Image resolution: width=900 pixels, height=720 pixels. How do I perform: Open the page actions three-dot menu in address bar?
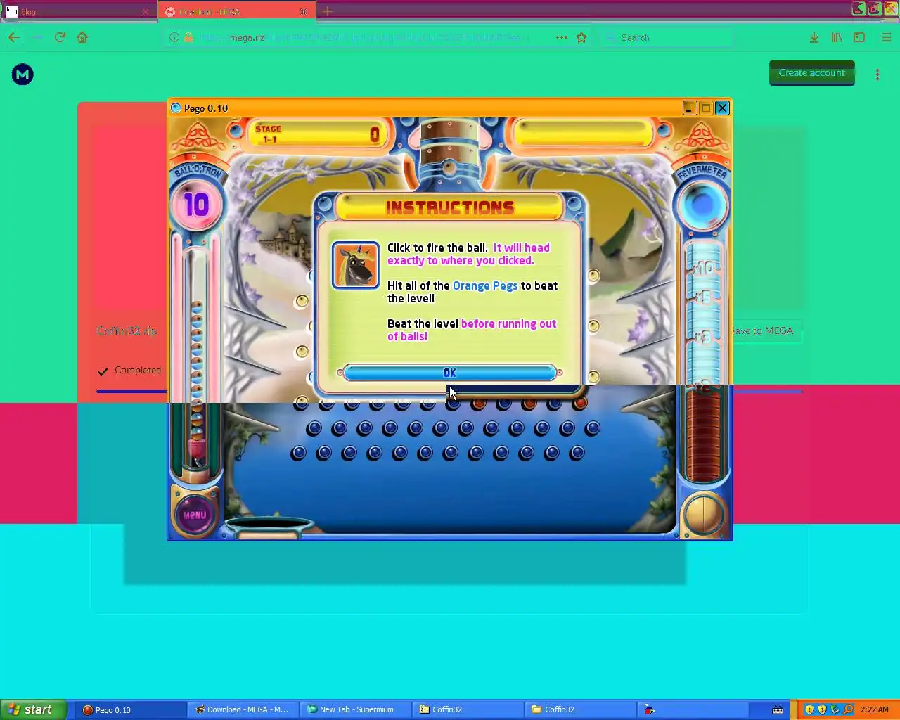561,37
